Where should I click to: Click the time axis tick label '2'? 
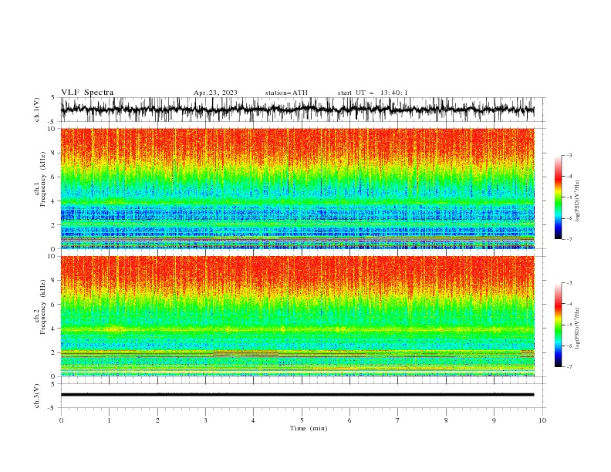tap(157, 420)
